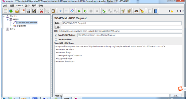Open the 运行 menu
Viewport: 186px width, 99px height.
tap(28, 6)
